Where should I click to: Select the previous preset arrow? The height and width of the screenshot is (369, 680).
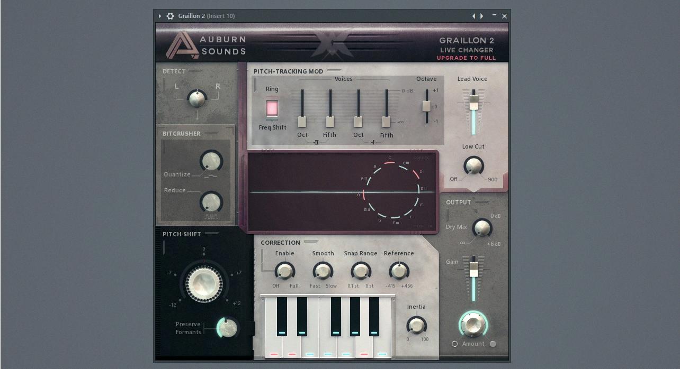point(473,16)
